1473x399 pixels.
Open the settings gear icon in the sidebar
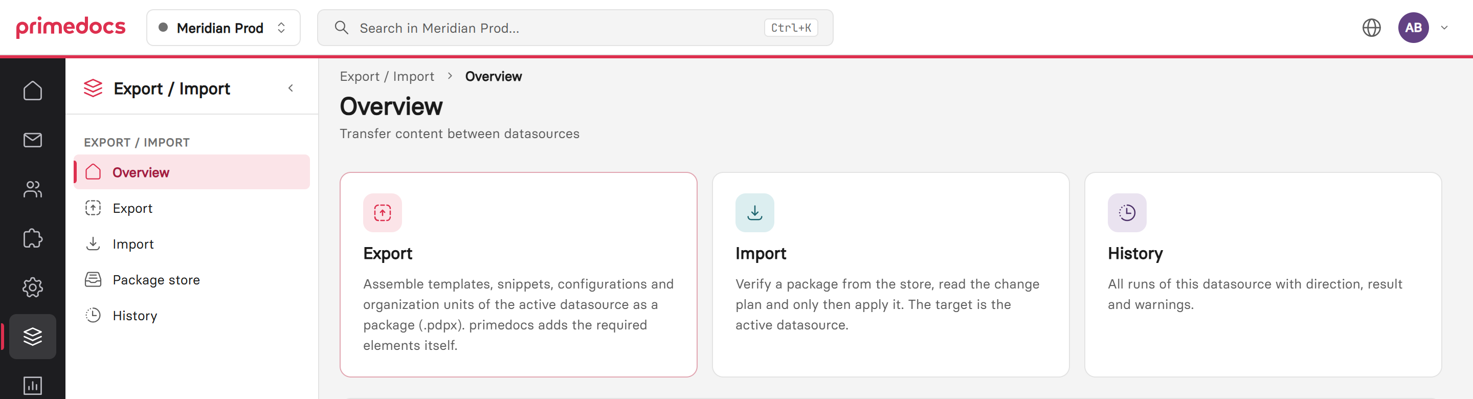33,287
